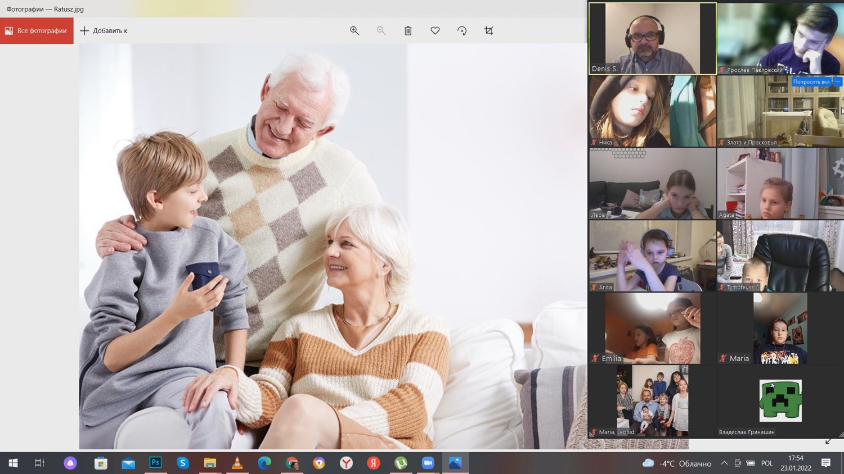Zoom in on the photo

(x=354, y=31)
